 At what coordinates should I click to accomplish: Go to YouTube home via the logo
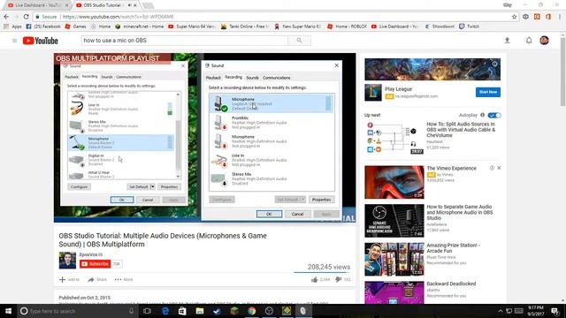(41, 41)
